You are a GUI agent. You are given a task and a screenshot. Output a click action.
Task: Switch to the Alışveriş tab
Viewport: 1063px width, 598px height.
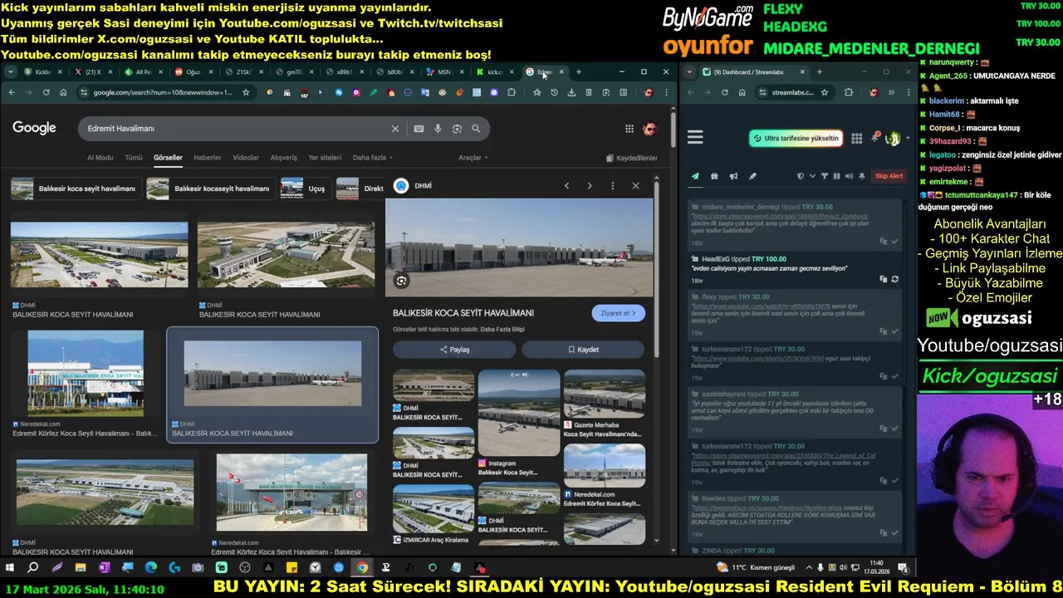pyautogui.click(x=284, y=158)
